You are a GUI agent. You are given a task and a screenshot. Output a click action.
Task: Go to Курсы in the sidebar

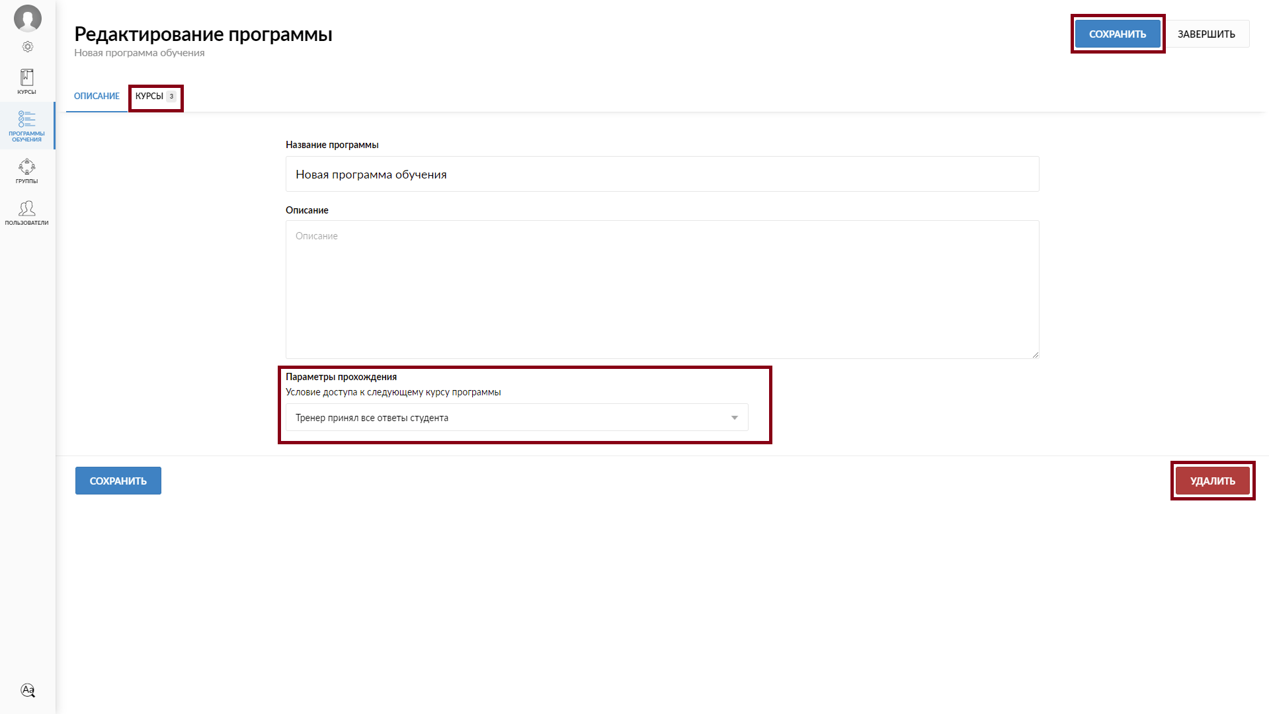27,82
